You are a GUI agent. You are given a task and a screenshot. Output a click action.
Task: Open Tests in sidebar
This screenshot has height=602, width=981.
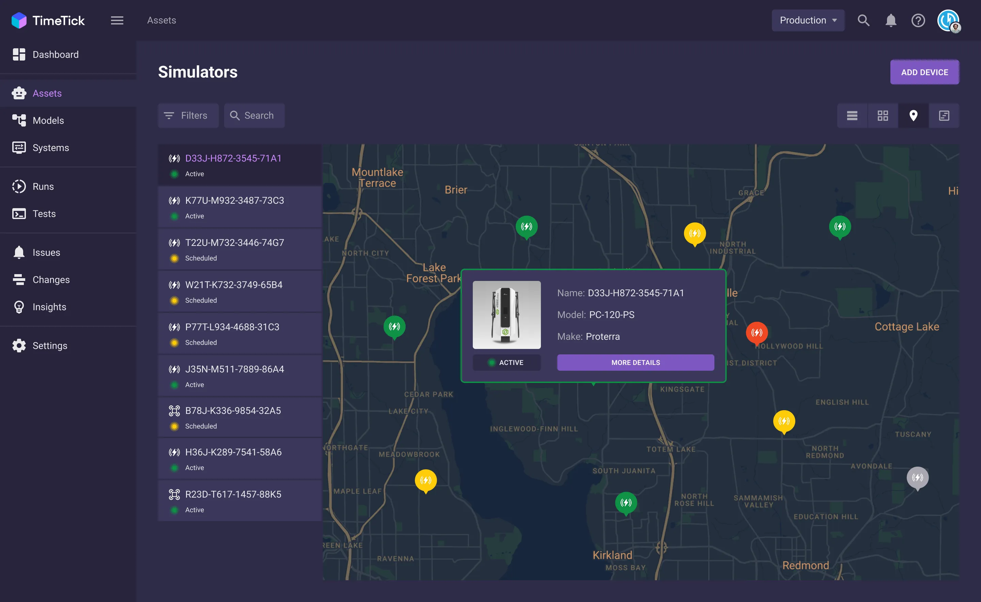pos(68,214)
